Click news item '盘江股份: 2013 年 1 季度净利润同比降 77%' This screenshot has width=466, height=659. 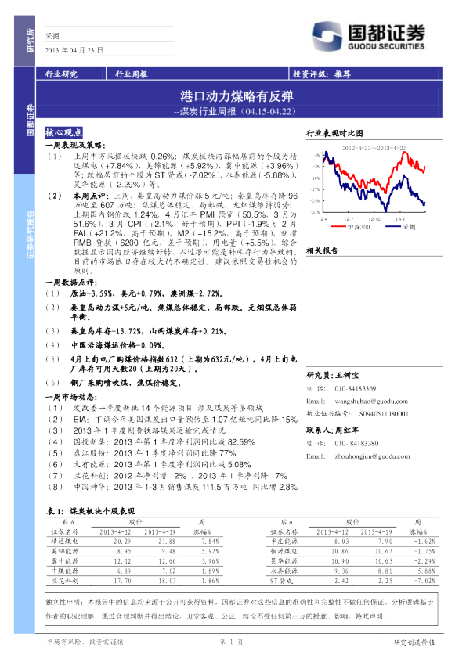tap(154, 453)
